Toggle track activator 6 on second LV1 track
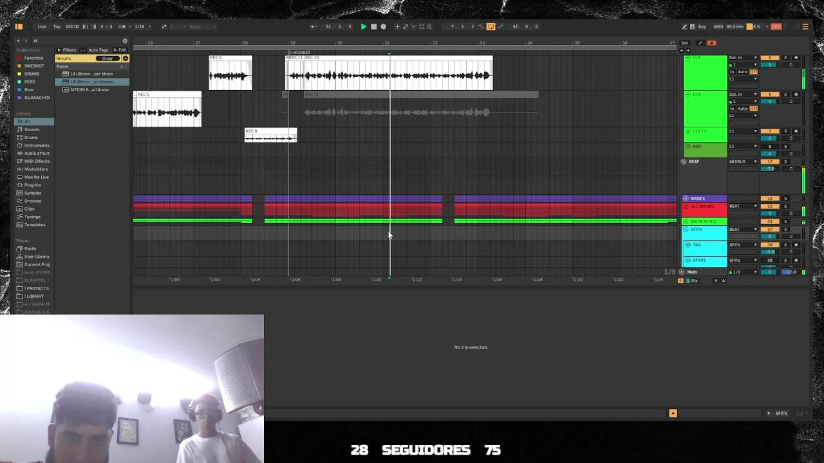Screen dimensions: 824x463 click(x=770, y=95)
